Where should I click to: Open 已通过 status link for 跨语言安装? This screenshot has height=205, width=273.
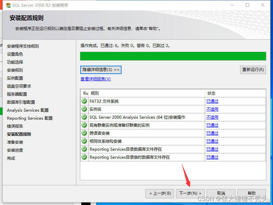212,133
